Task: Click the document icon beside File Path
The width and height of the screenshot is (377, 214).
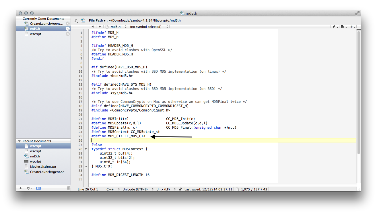Action: [83, 20]
